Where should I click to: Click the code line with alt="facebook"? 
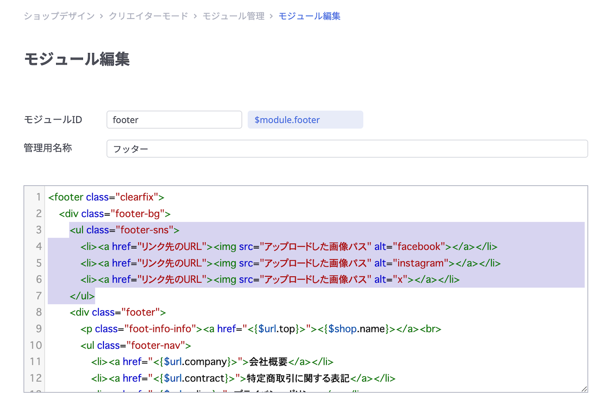tap(289, 247)
